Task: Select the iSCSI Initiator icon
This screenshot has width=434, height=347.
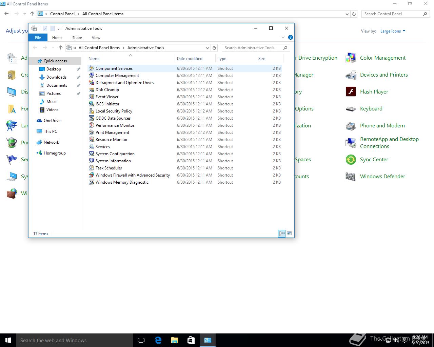Action: [x=92, y=104]
